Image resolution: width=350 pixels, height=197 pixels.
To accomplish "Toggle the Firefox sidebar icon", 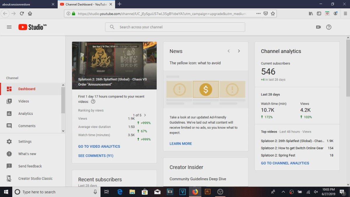I will 319,13.
